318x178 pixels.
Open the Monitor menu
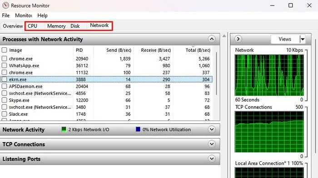pyautogui.click(x=24, y=15)
